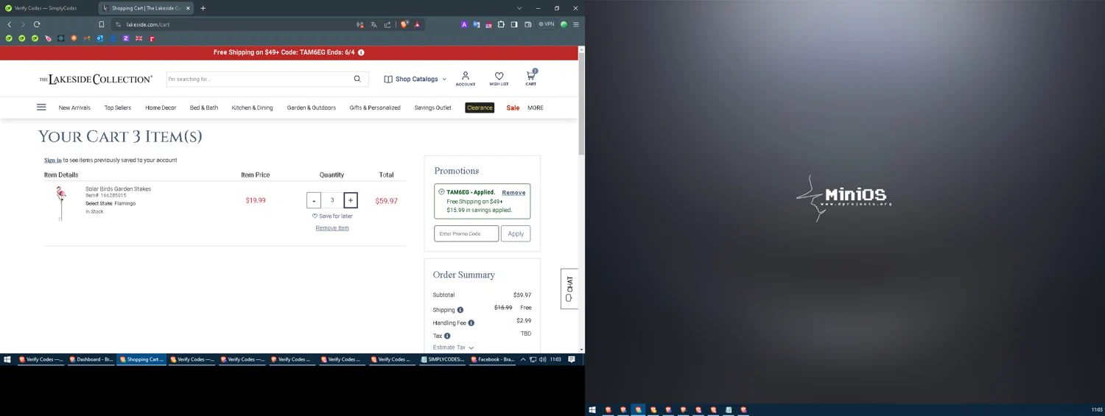Focus the Enter Promo Code field
1105x416 pixels.
466,233
